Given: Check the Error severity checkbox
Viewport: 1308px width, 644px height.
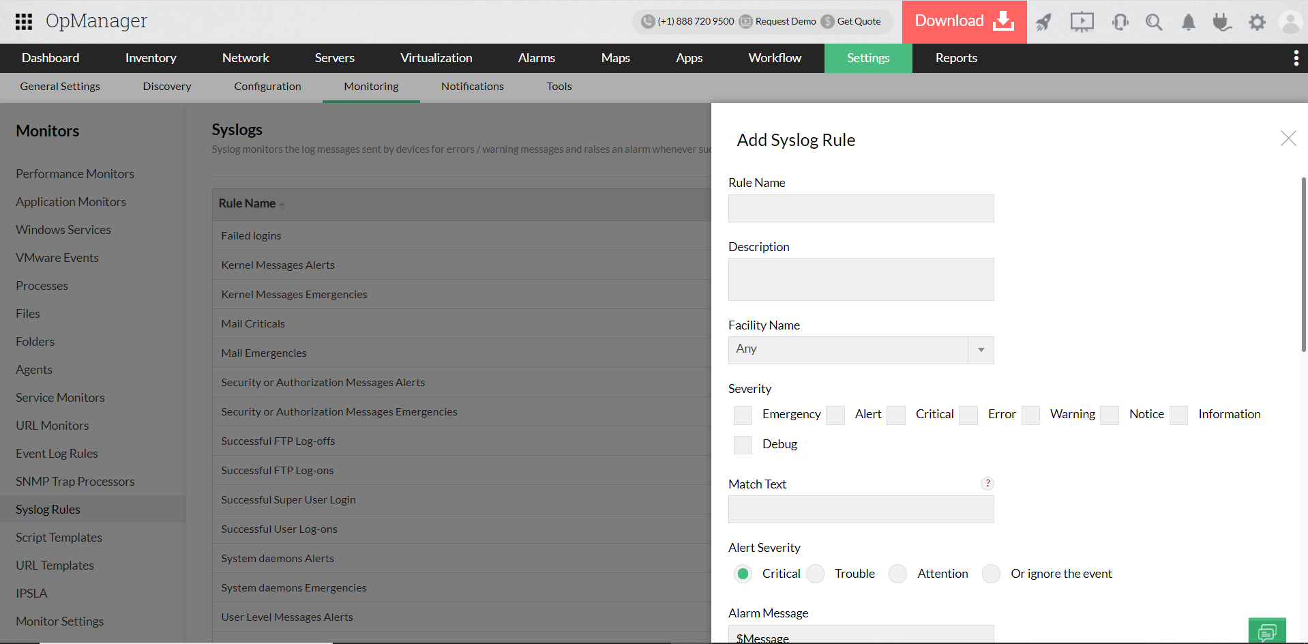Looking at the screenshot, I should tap(968, 415).
